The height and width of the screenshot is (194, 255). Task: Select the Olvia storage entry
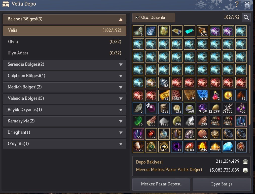click(64, 42)
